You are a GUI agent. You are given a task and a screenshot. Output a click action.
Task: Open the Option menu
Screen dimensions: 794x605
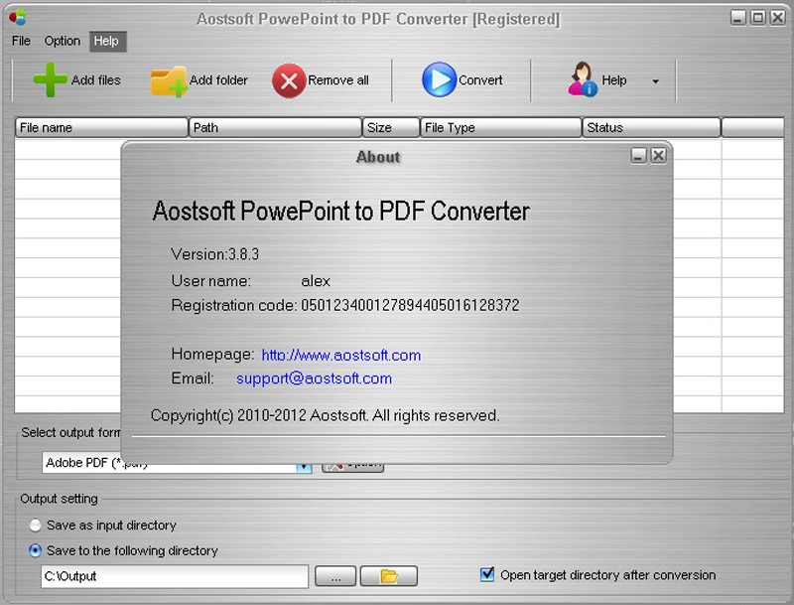63,41
